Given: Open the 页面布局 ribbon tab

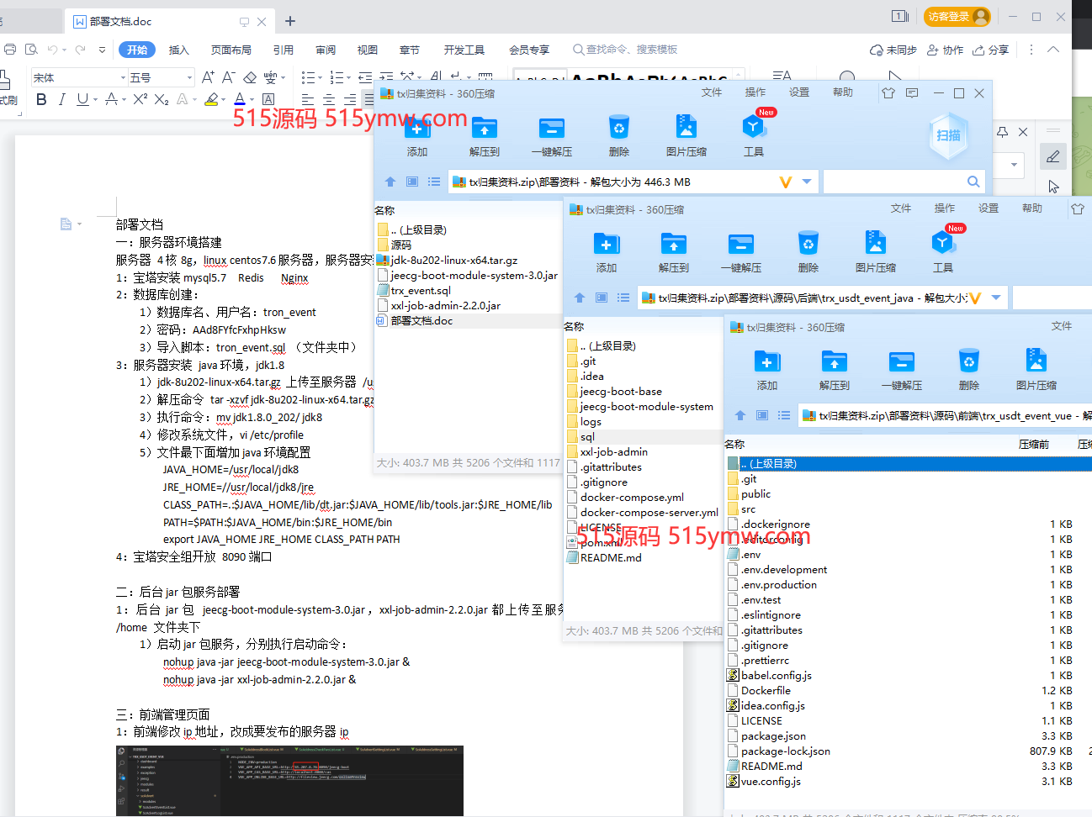Looking at the screenshot, I should click(x=231, y=50).
